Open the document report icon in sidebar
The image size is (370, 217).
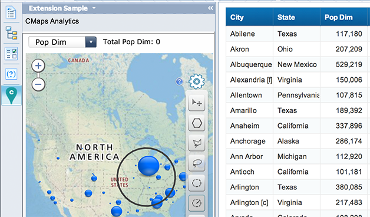click(x=11, y=13)
